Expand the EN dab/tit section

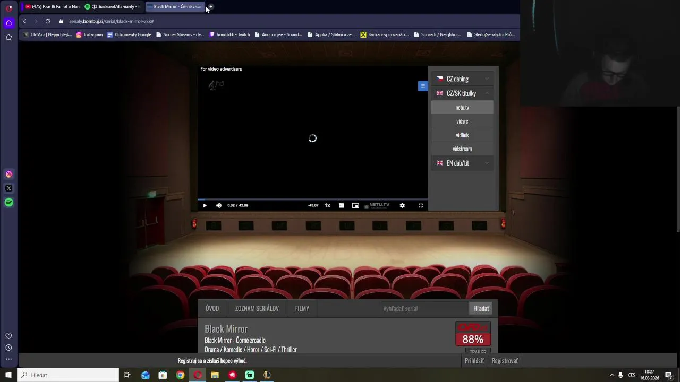coord(462,163)
